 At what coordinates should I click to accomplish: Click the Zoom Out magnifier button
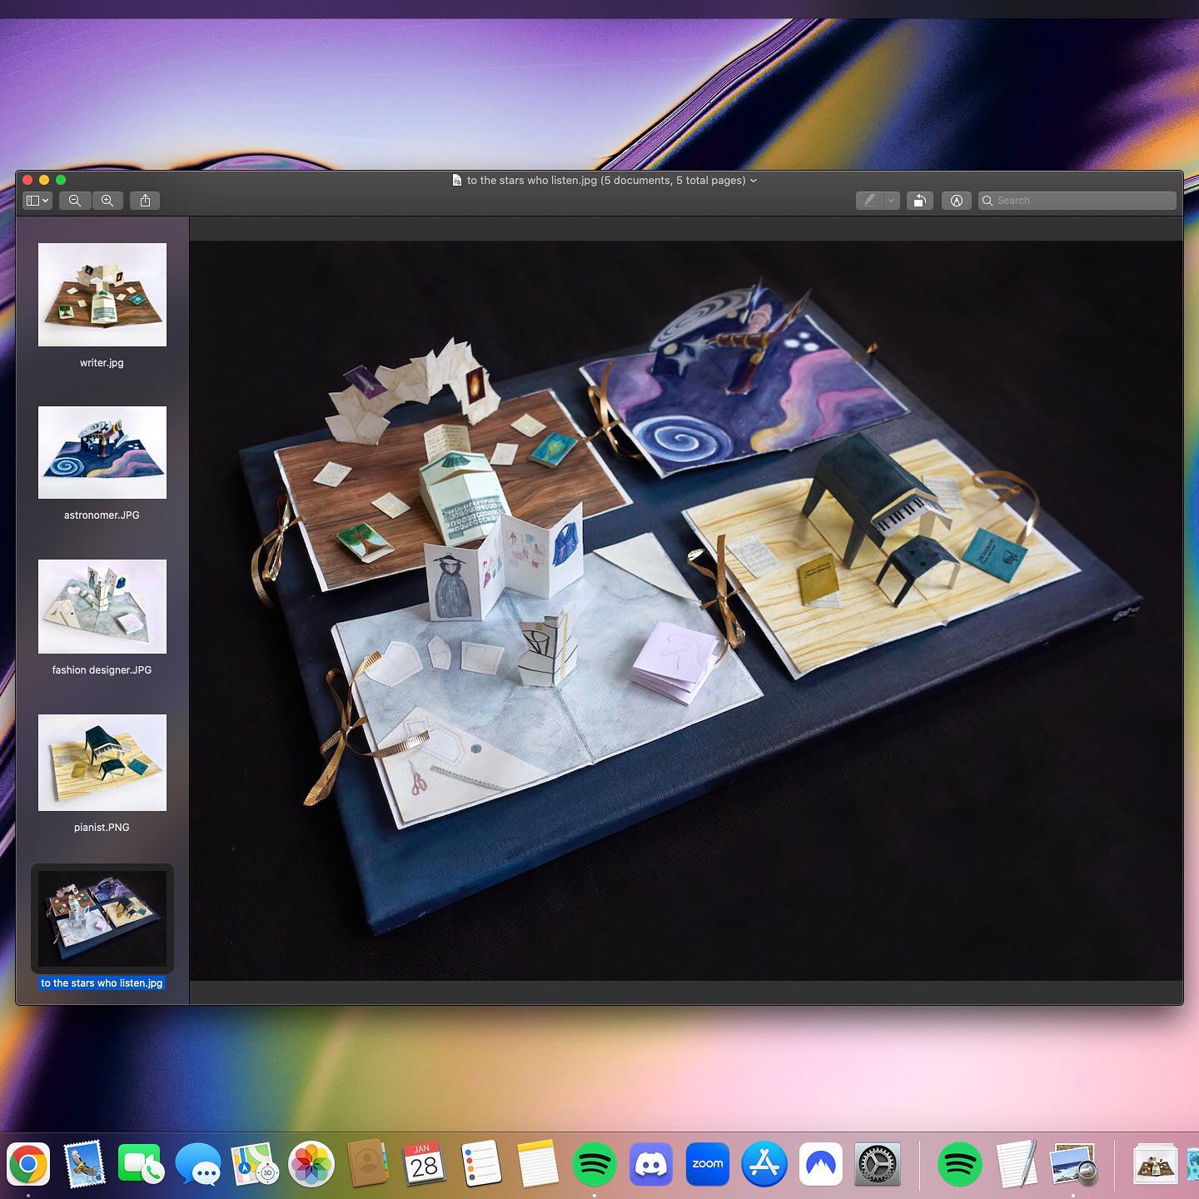(75, 201)
